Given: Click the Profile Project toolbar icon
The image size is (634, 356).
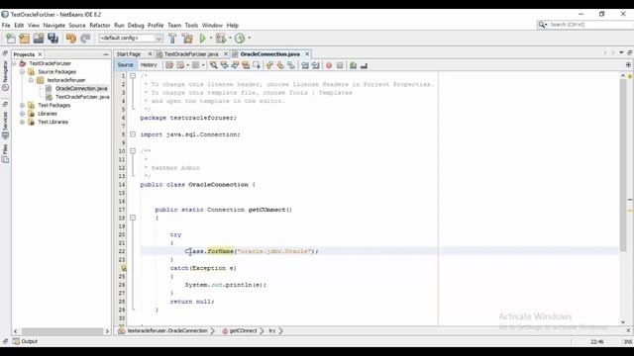Looking at the screenshot, I should (x=240, y=39).
